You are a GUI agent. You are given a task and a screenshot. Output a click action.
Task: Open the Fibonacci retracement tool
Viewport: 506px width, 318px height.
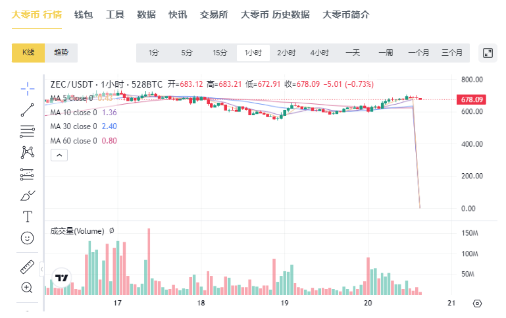27,130
